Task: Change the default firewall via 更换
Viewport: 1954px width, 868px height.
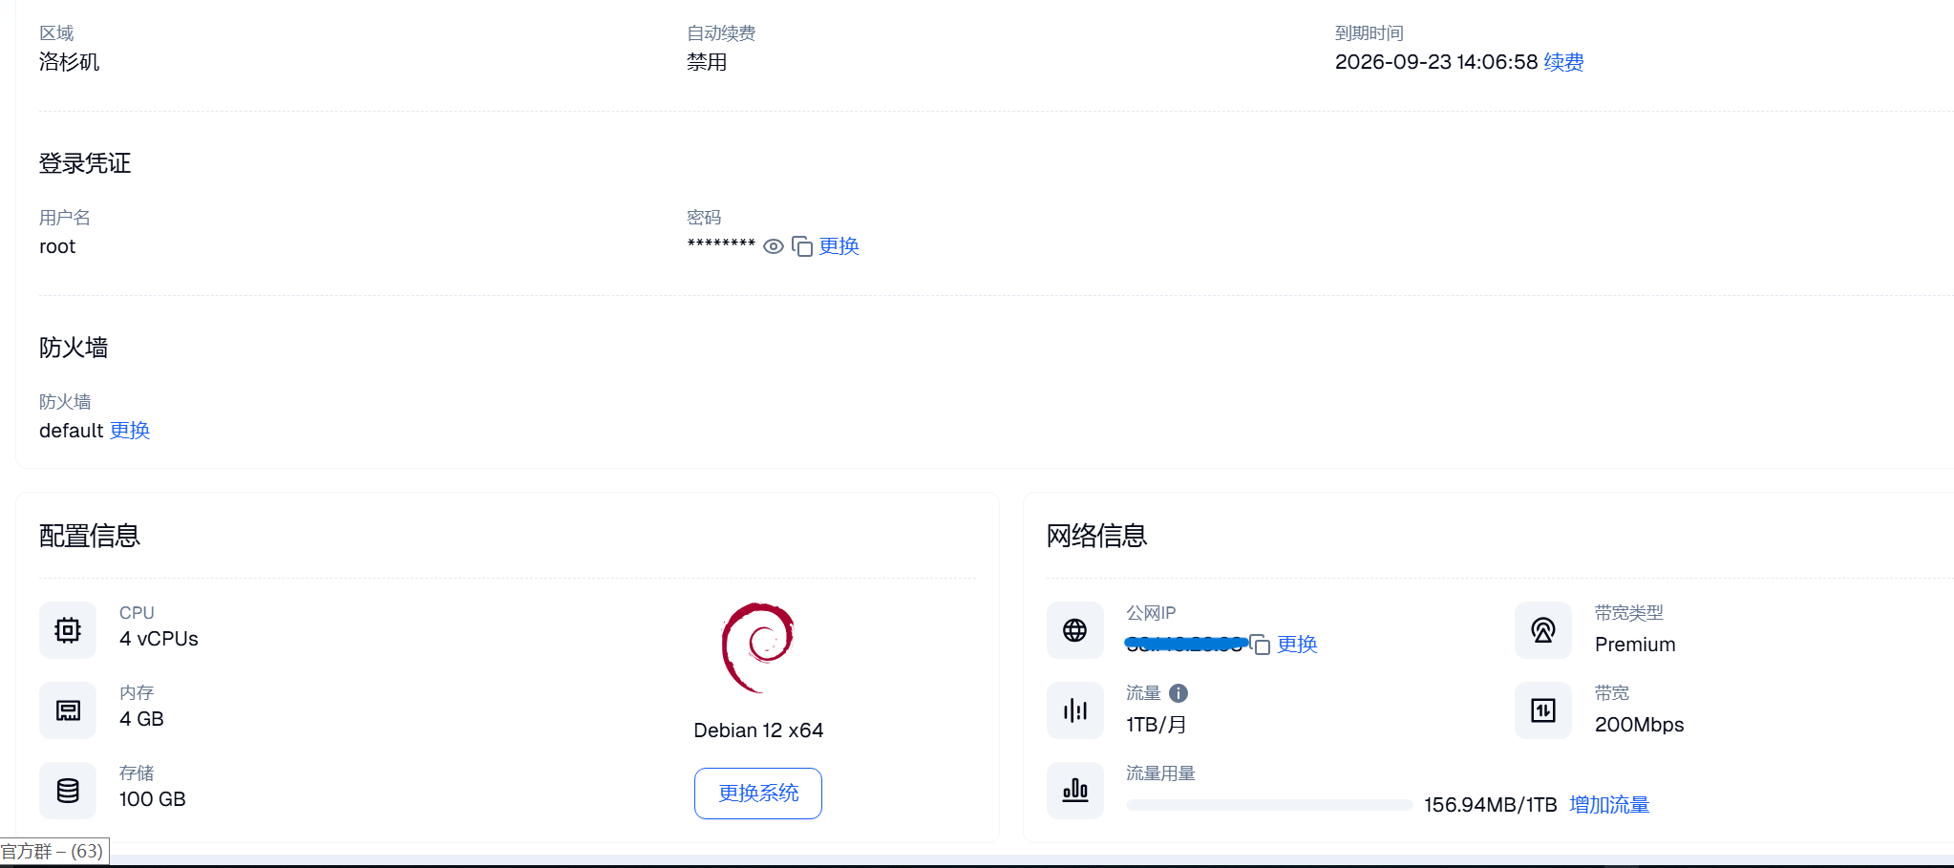Action: [x=130, y=431]
